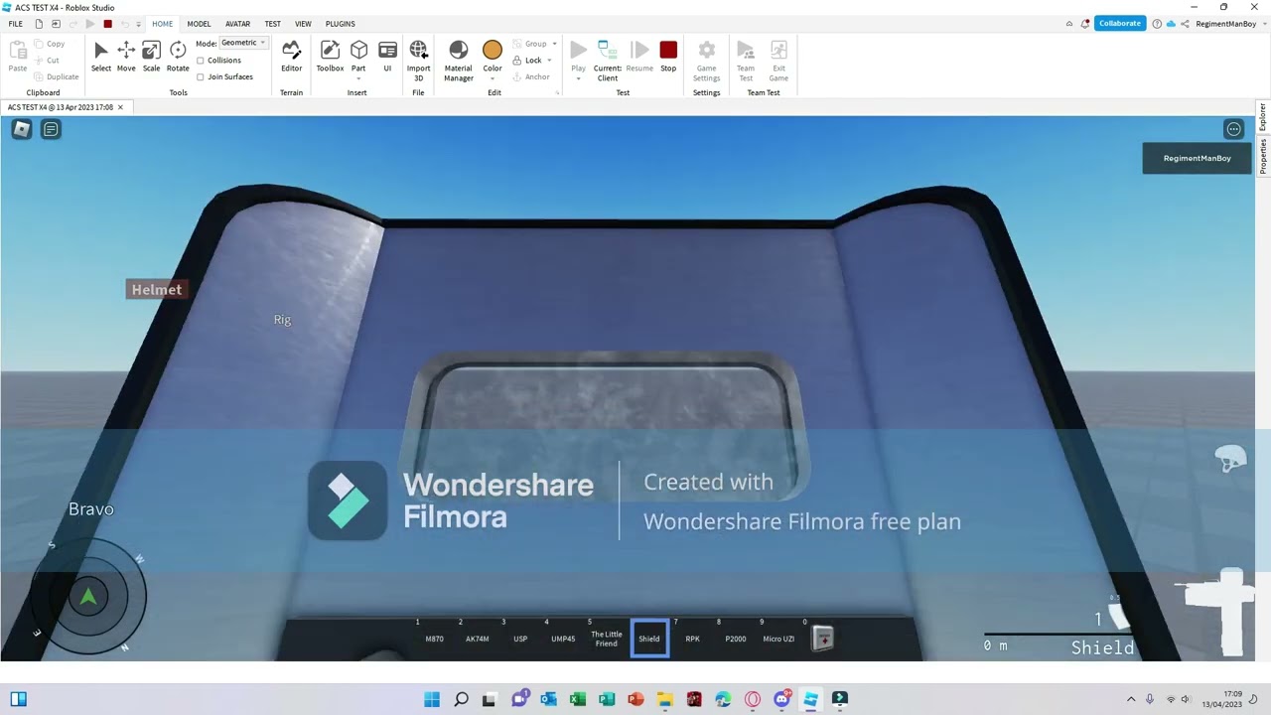1271x715 pixels.
Task: Activate the Scale tool
Action: [x=151, y=57]
